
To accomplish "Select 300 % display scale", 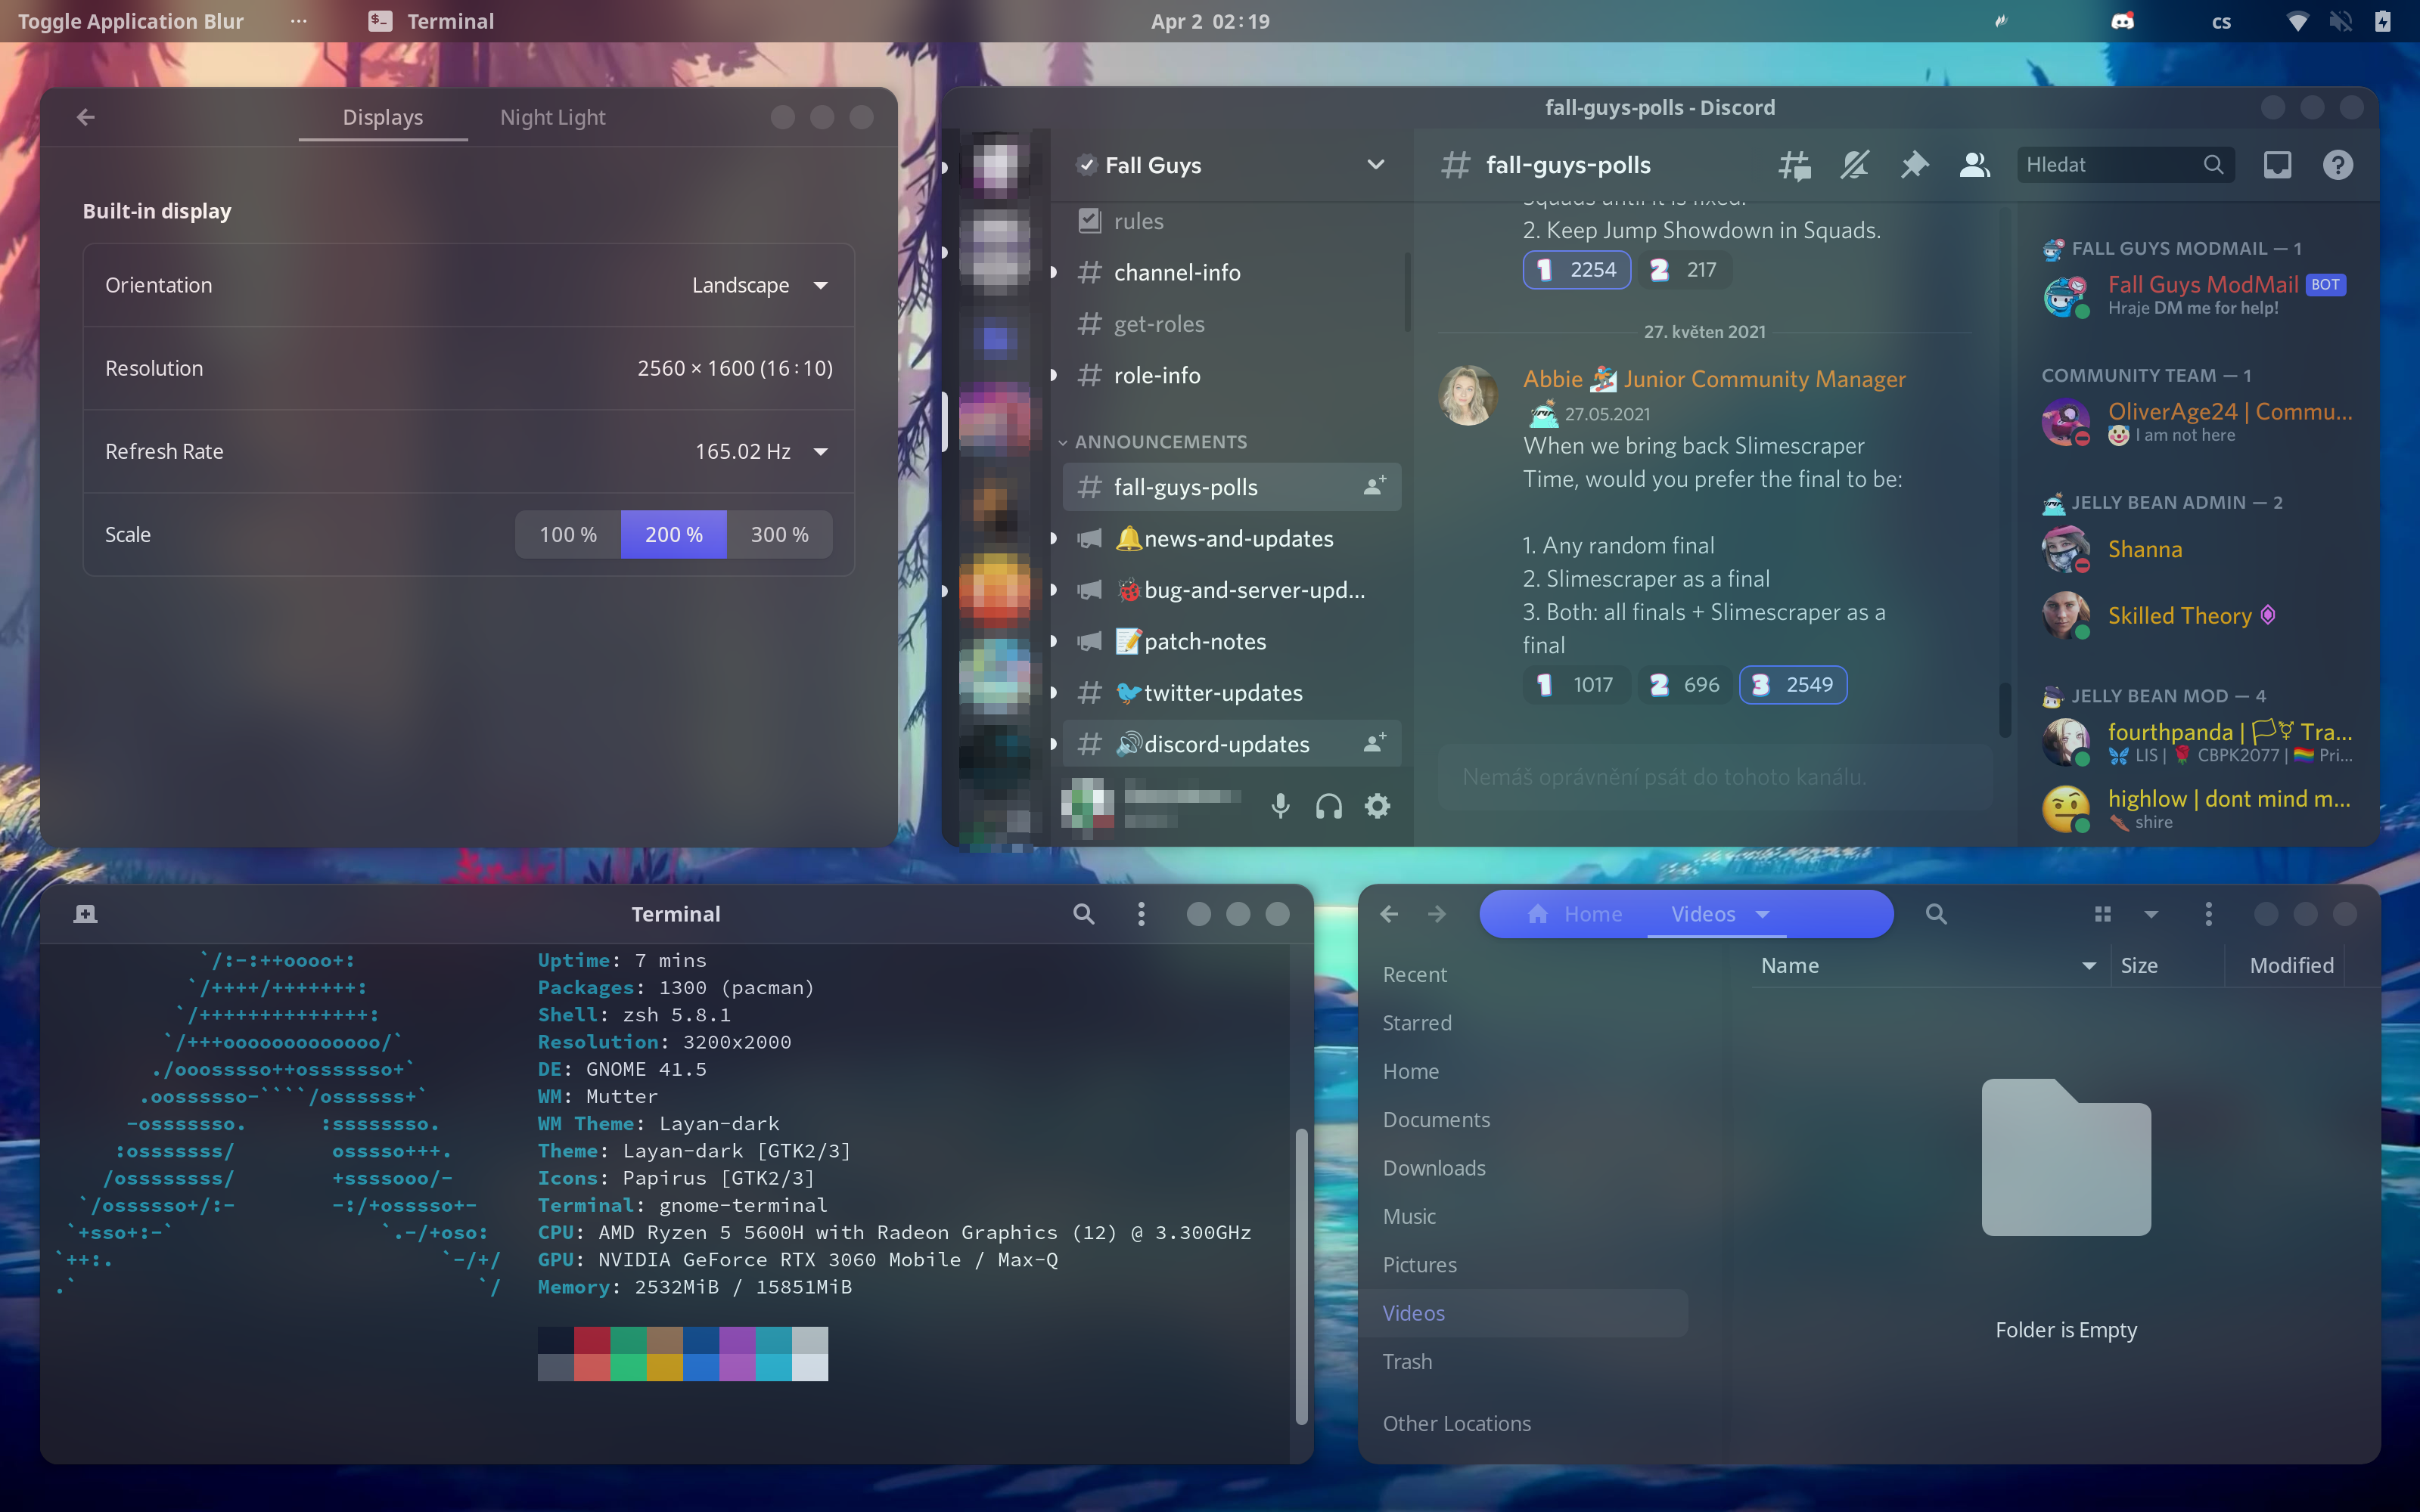I will 779,535.
